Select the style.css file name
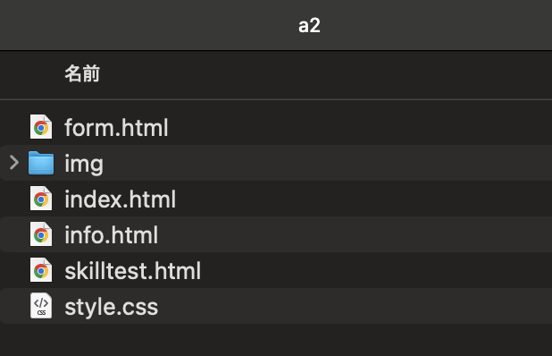Image resolution: width=552 pixels, height=356 pixels. coord(112,307)
